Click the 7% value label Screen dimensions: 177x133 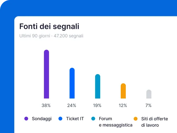pos(149,105)
